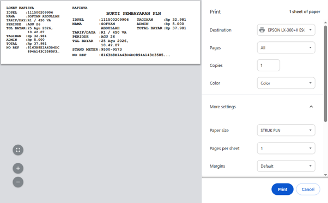The width and height of the screenshot is (328, 203).
Task: Click the settings panel vertical scrollbar
Action: click(x=325, y=73)
